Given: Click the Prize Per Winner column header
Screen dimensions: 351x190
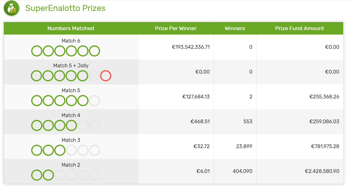Looking at the screenshot, I should [176, 28].
